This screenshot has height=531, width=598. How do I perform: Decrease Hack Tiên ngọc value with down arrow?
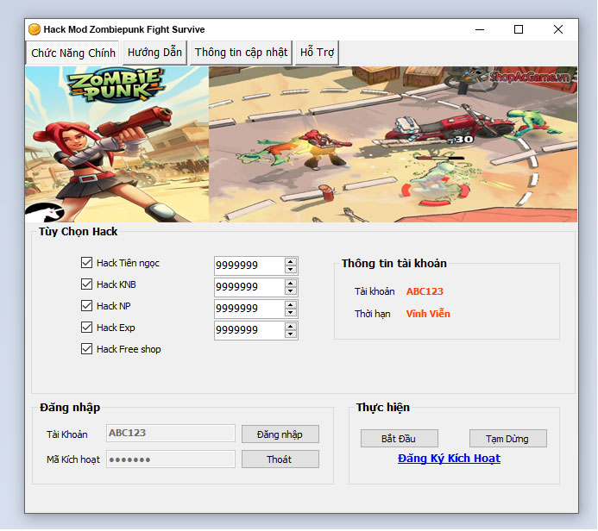[291, 269]
